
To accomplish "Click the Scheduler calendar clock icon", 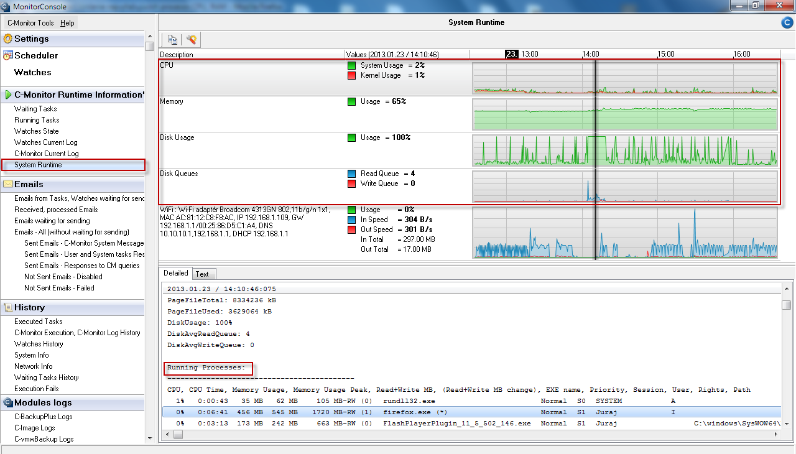I will (7, 55).
